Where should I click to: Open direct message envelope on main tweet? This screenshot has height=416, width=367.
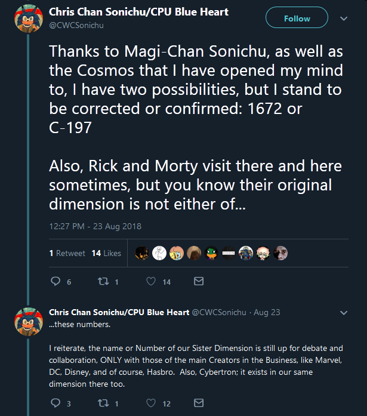coord(199,281)
